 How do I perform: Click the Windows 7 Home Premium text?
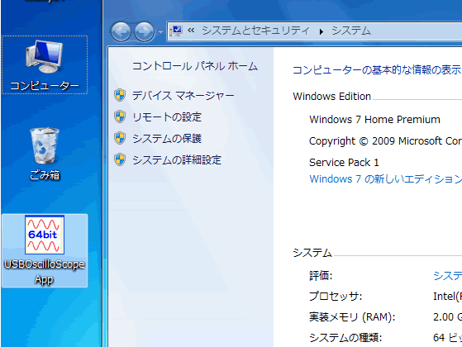[x=374, y=120]
